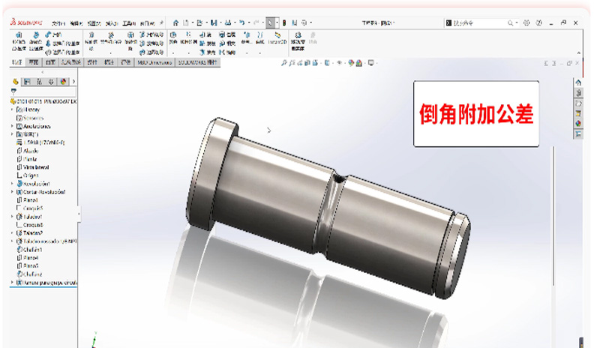Expand the Anotaciones folder
The width and height of the screenshot is (600, 348).
pyautogui.click(x=12, y=126)
